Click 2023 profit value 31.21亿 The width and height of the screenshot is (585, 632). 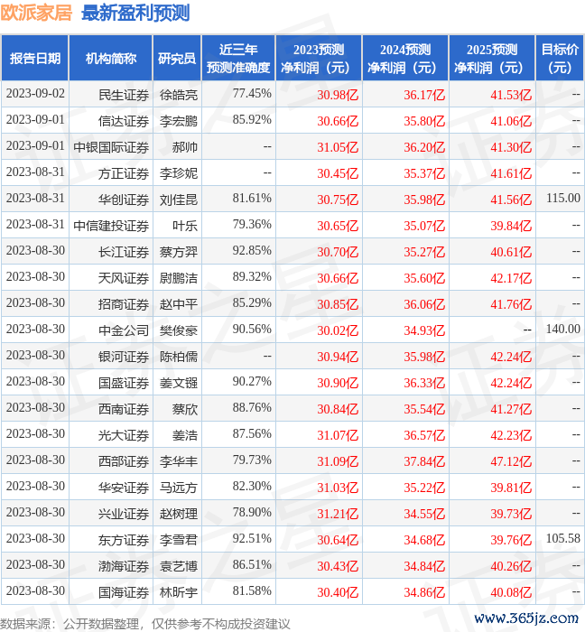[x=338, y=515]
